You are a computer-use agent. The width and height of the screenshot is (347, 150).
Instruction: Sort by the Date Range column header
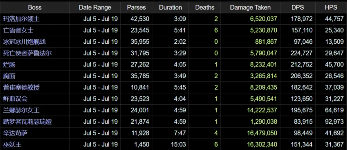[95, 8]
